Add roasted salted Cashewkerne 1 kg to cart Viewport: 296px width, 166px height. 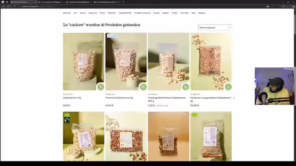click(228, 87)
